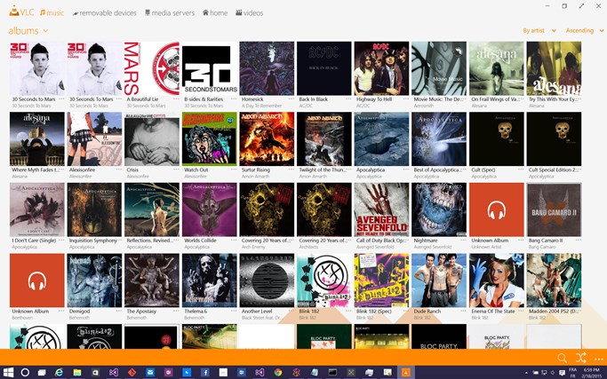Viewport: 607px width, 379px height.
Task: Open the Windows Start button
Action: click(x=8, y=373)
